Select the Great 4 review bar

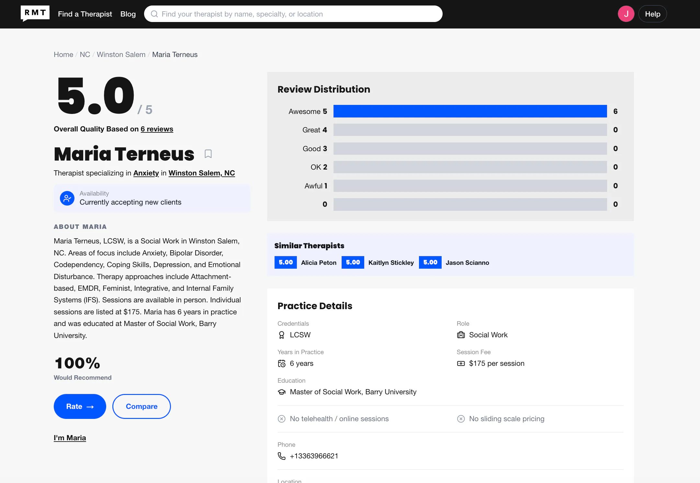(x=470, y=130)
